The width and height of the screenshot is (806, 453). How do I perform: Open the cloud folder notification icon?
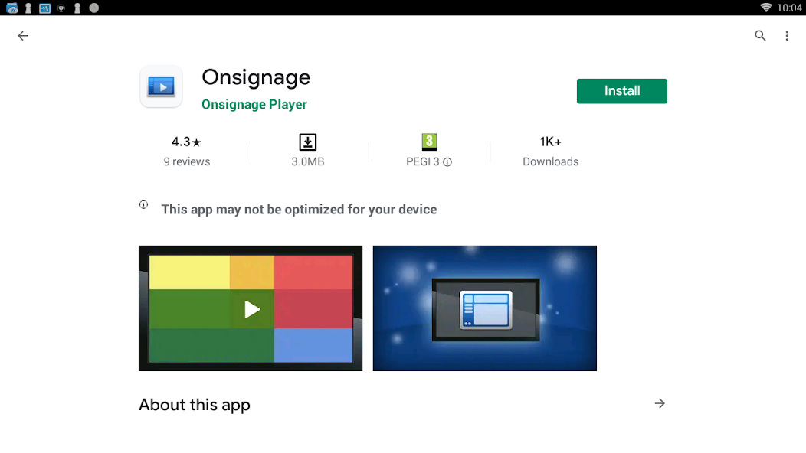point(11,8)
